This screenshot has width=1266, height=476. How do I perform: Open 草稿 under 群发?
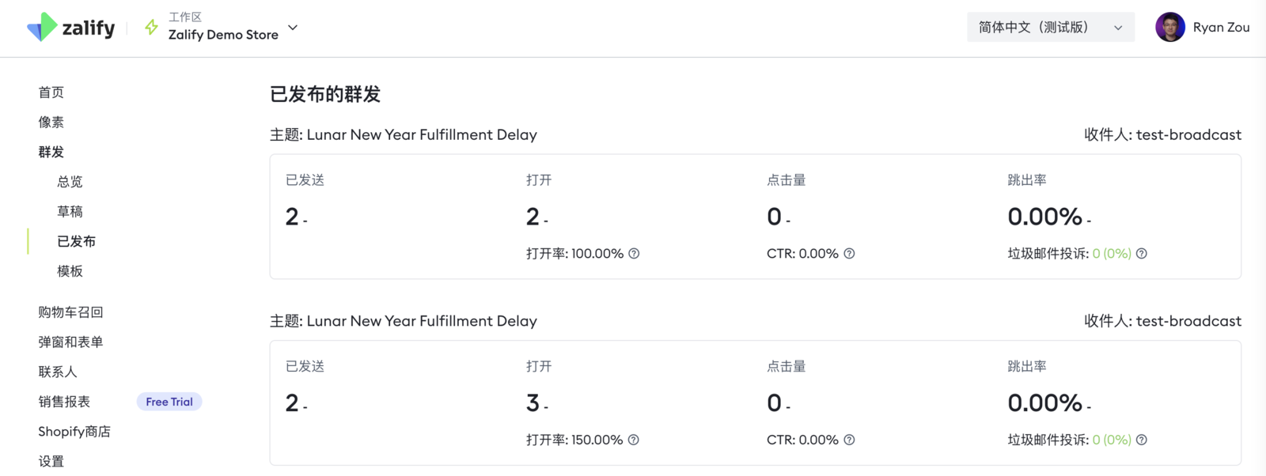pyautogui.click(x=70, y=211)
